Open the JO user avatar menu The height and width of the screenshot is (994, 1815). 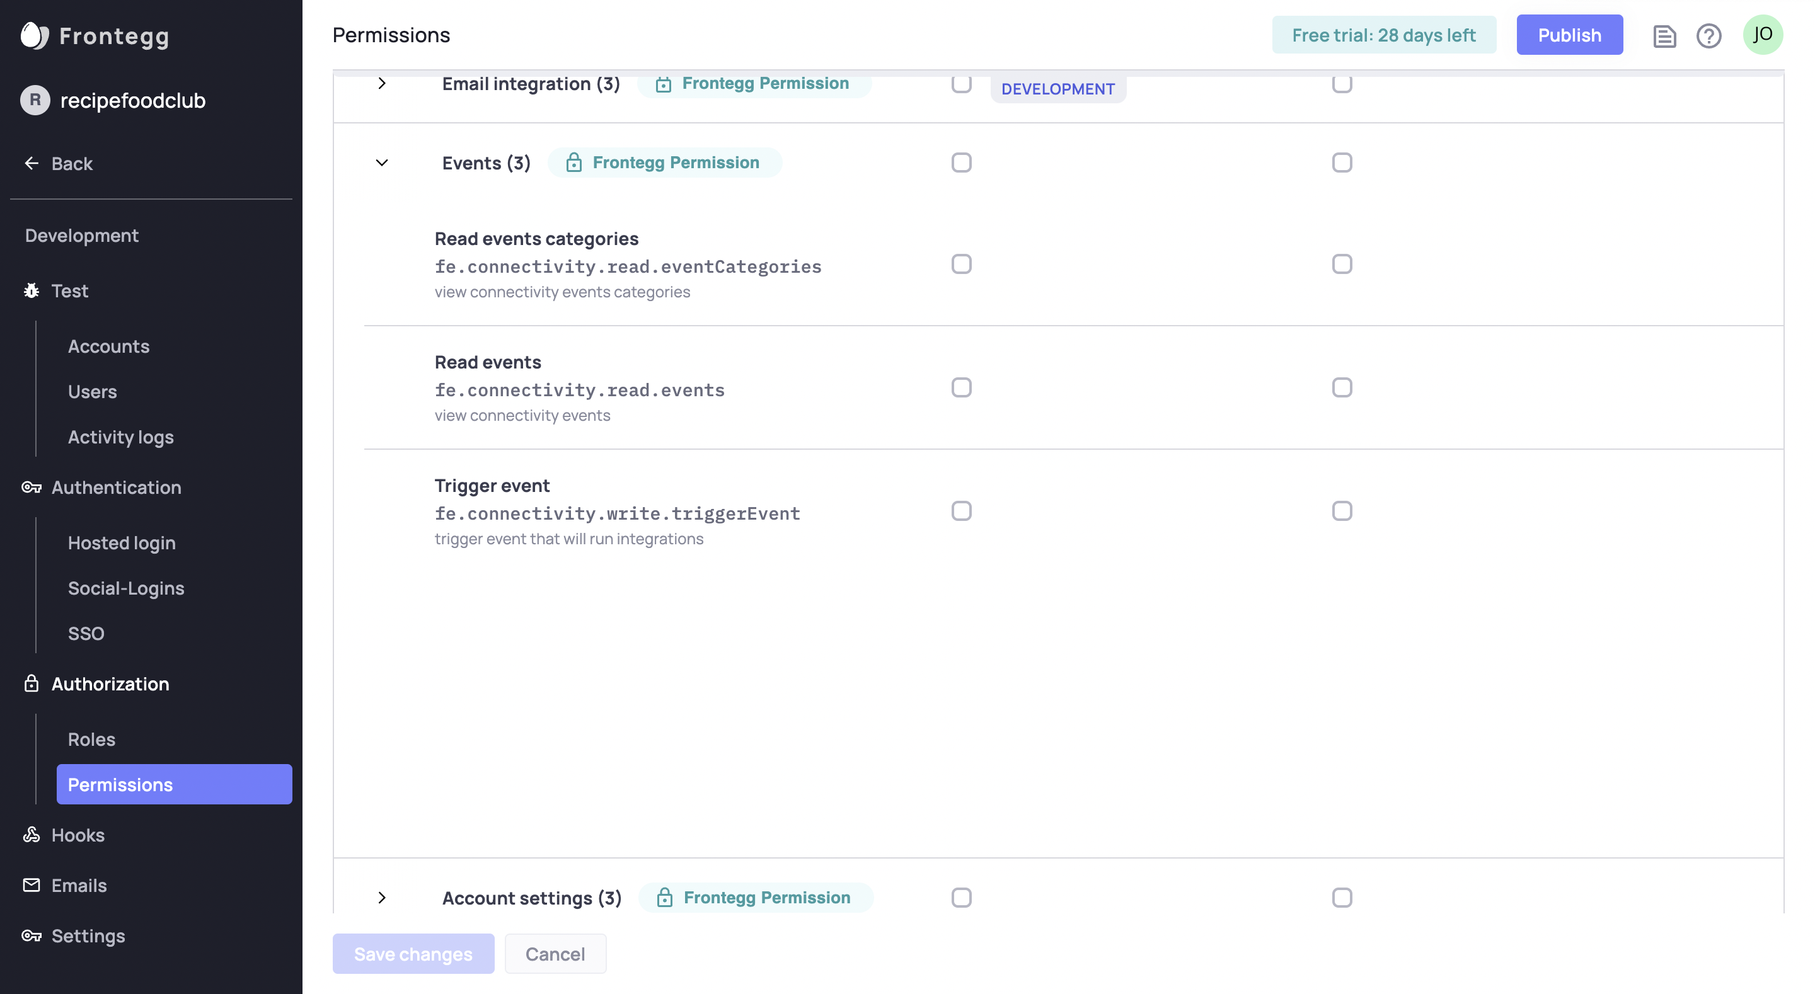pos(1762,35)
